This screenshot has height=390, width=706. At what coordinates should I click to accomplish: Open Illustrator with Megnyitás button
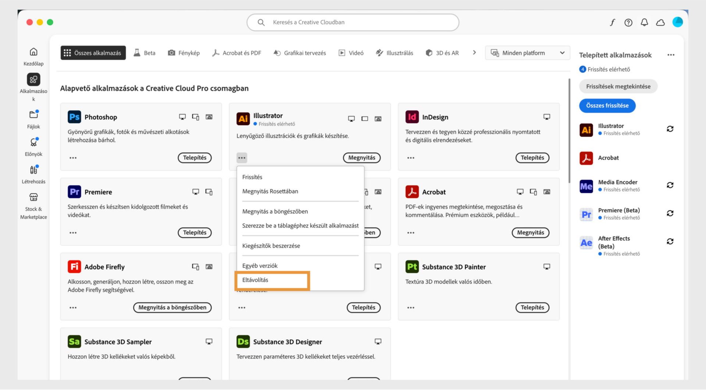[361, 158]
